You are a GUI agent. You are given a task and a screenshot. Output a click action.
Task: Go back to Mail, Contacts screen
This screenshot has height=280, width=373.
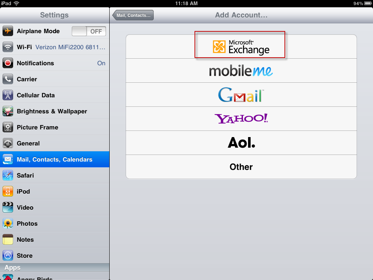pyautogui.click(x=133, y=15)
